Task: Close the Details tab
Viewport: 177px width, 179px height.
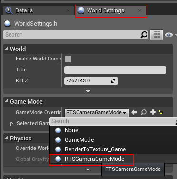Action: tap(68, 10)
